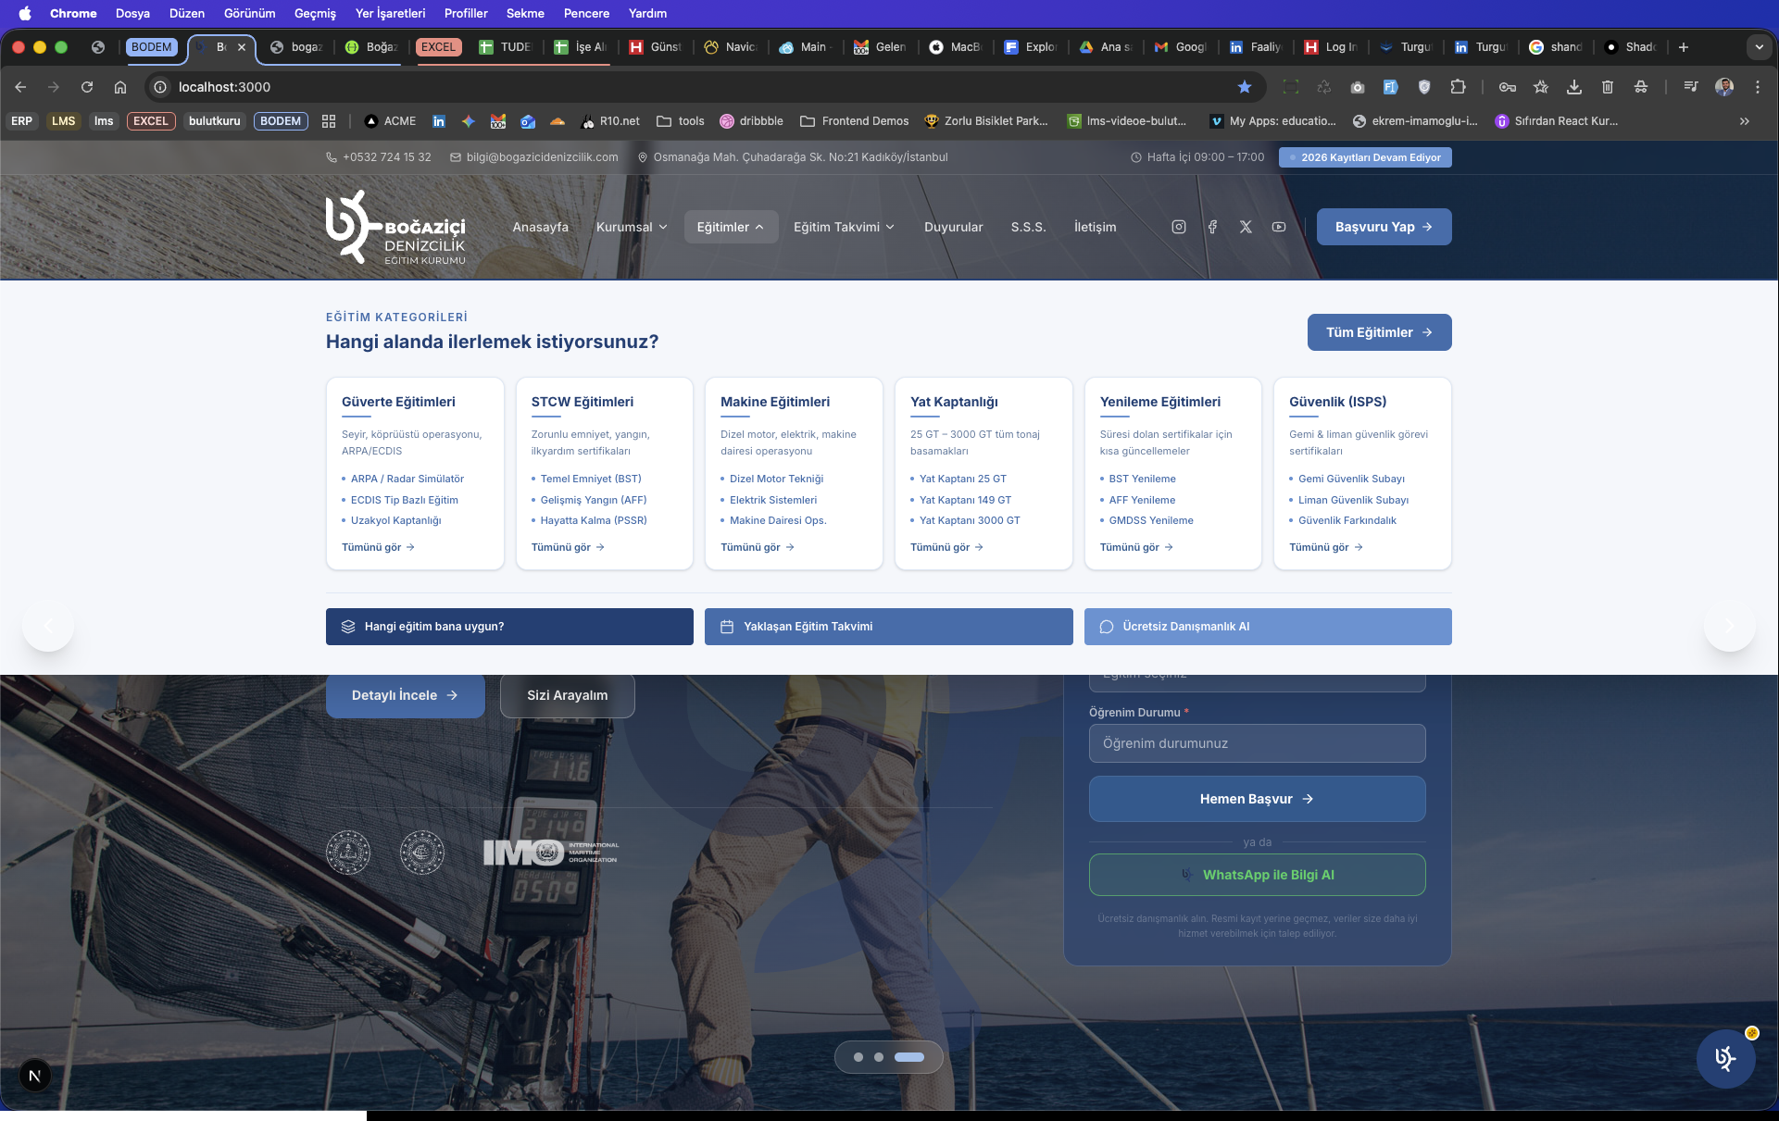Open the YouTube social icon
The width and height of the screenshot is (1779, 1121).
pyautogui.click(x=1279, y=227)
